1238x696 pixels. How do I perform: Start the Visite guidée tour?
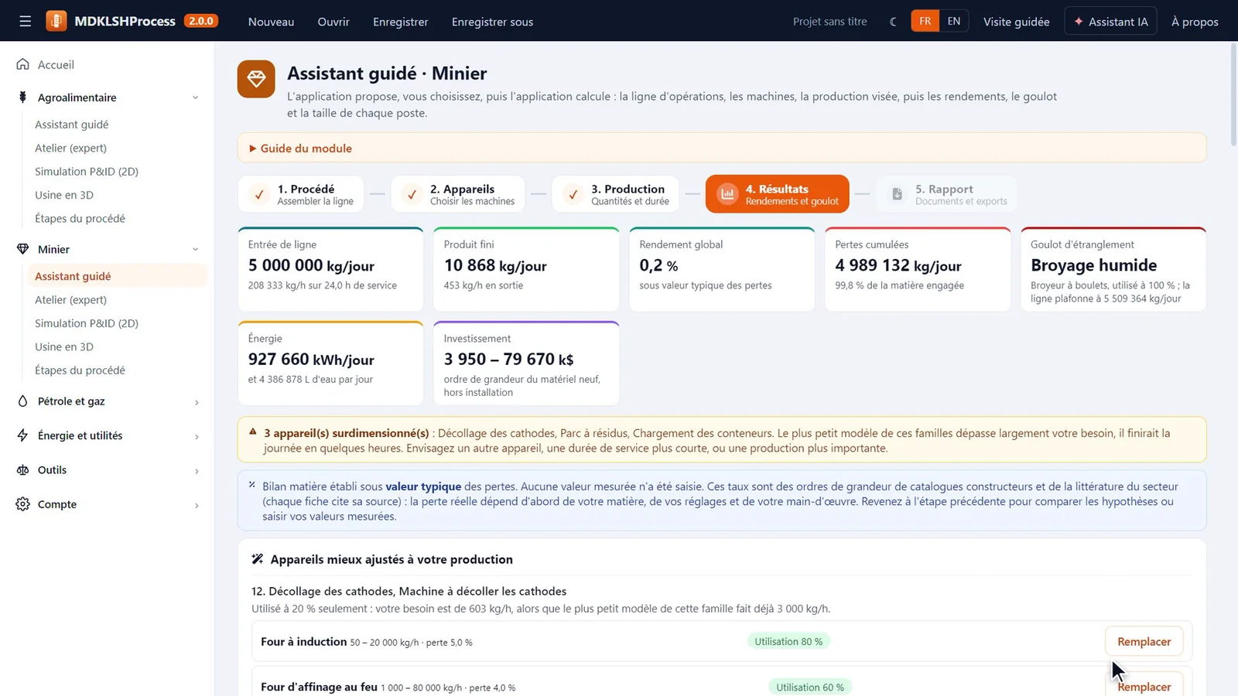coord(1016,22)
